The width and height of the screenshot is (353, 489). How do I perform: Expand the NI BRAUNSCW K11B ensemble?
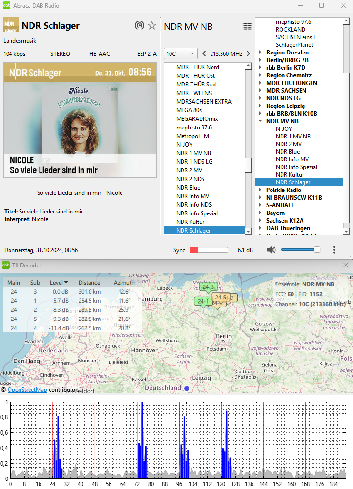tap(260, 197)
